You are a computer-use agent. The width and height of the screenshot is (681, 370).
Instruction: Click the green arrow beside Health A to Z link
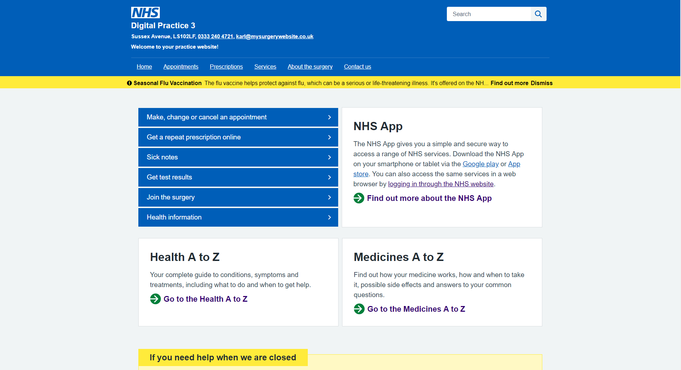pyautogui.click(x=155, y=299)
